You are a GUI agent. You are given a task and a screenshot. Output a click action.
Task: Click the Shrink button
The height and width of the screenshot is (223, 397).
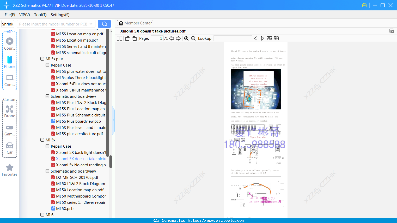pyautogui.click(x=8, y=24)
